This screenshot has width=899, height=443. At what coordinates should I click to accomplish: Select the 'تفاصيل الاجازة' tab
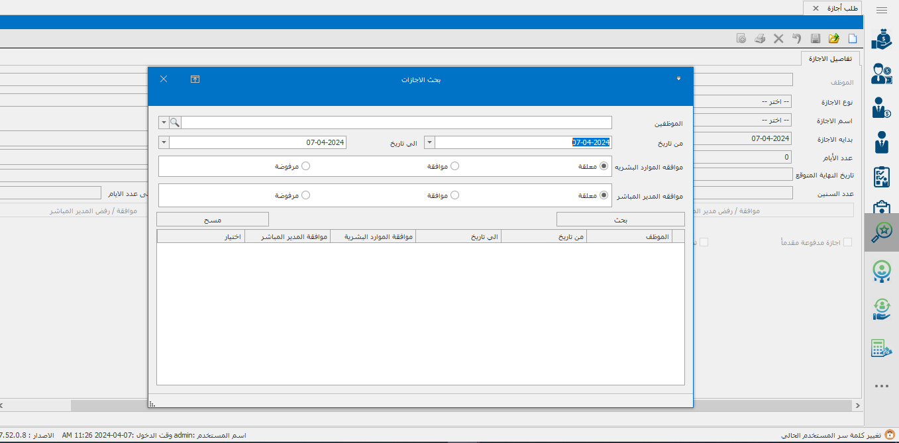(x=830, y=58)
